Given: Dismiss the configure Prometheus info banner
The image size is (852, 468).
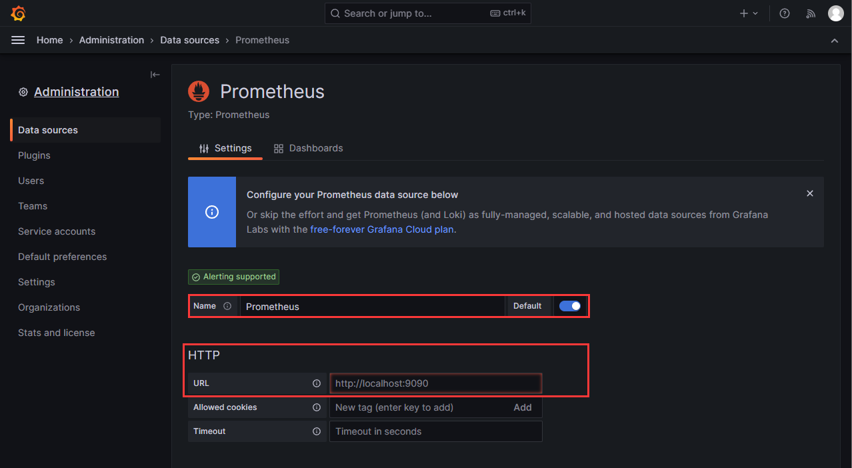Looking at the screenshot, I should tap(810, 193).
